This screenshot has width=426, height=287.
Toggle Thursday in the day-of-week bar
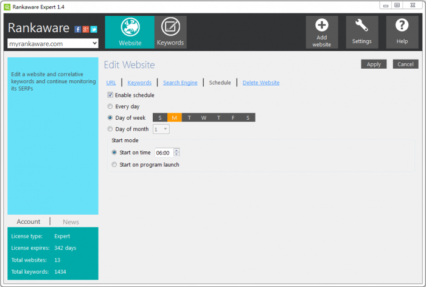(218, 117)
